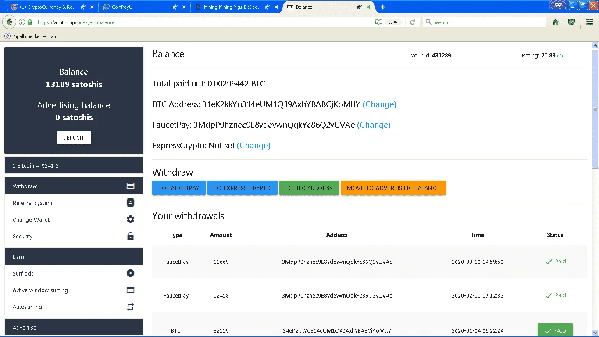The width and height of the screenshot is (599, 337).
Task: Click TO BTC ADDRESS button
Action: click(x=309, y=188)
